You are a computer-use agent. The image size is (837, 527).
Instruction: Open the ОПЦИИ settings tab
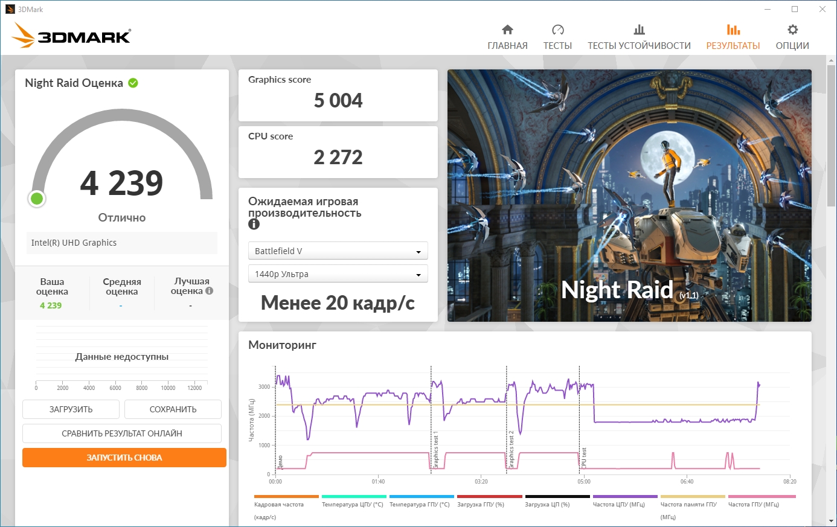coord(792,37)
